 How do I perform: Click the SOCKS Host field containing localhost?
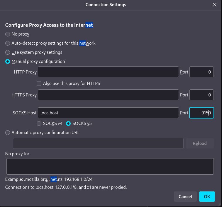coord(108,113)
